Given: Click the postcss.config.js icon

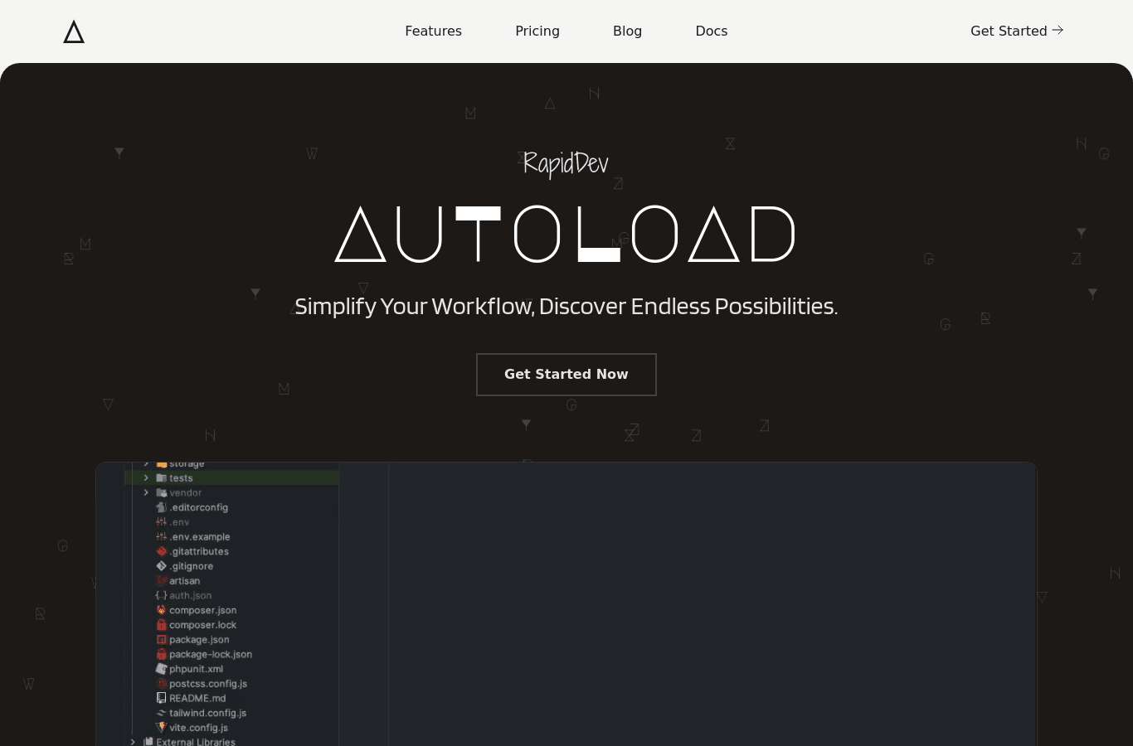Looking at the screenshot, I should coord(161,684).
